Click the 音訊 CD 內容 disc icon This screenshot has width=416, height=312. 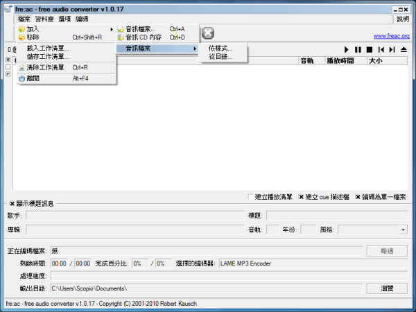121,37
